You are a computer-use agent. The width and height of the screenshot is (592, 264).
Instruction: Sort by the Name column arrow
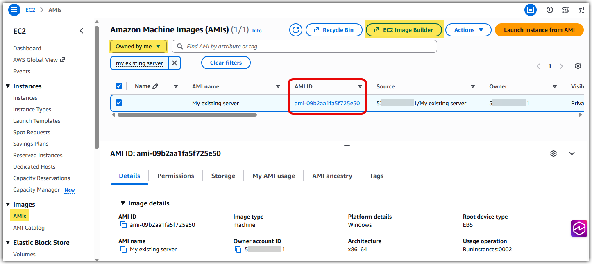(x=176, y=86)
